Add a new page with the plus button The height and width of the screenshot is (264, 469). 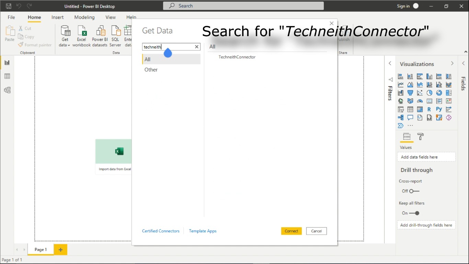click(60, 250)
